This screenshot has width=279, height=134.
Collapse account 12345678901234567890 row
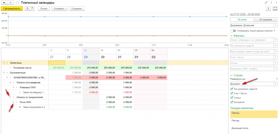pos(7,78)
